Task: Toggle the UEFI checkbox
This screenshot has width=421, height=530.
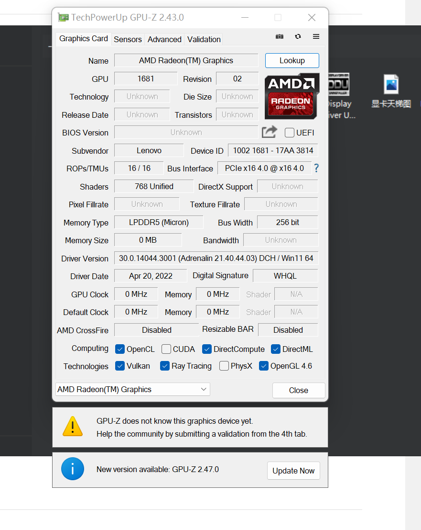Action: coord(290,133)
